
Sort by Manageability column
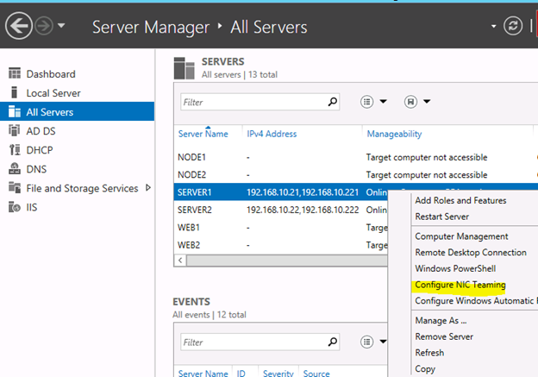coord(394,134)
